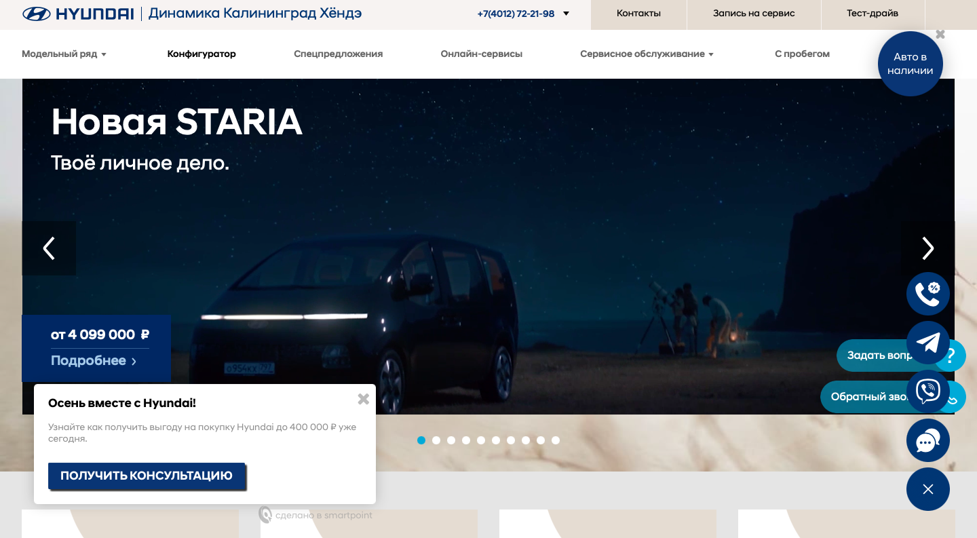Select the first (active) carousel dot
Screen dimensions: 977x538
coord(421,440)
